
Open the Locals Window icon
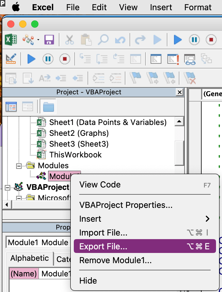[156, 59]
